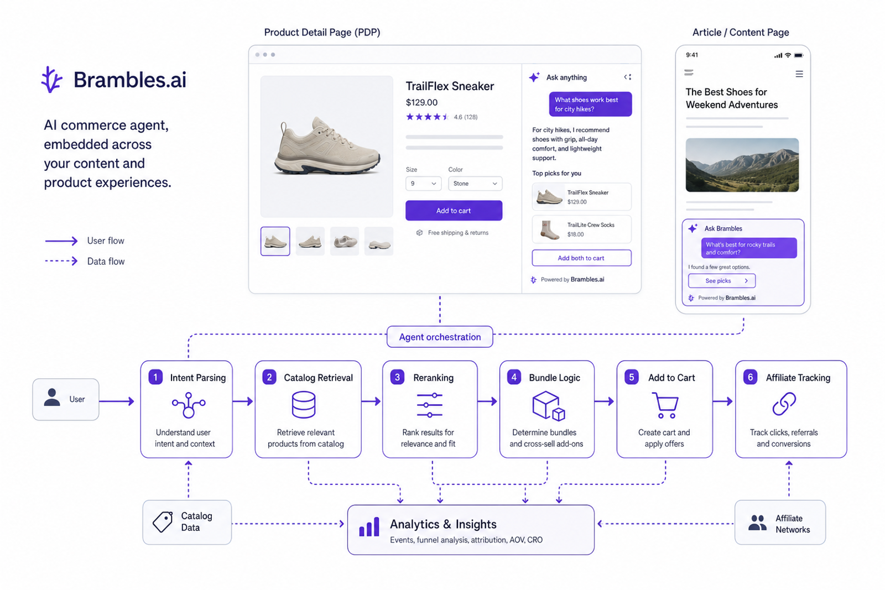Click Powered by Brambles.ai in article widget
The image size is (885, 590).
click(x=722, y=298)
